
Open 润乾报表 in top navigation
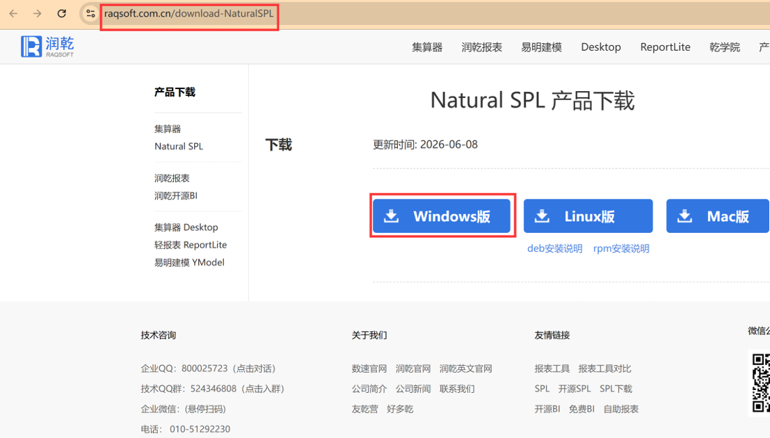[x=482, y=47]
